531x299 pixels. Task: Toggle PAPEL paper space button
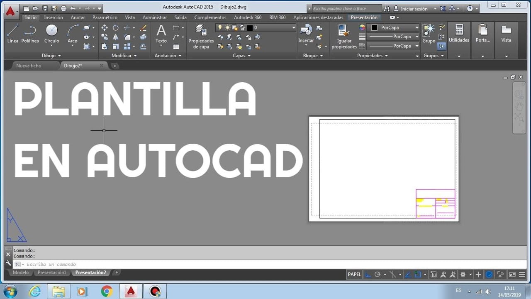[x=354, y=274]
